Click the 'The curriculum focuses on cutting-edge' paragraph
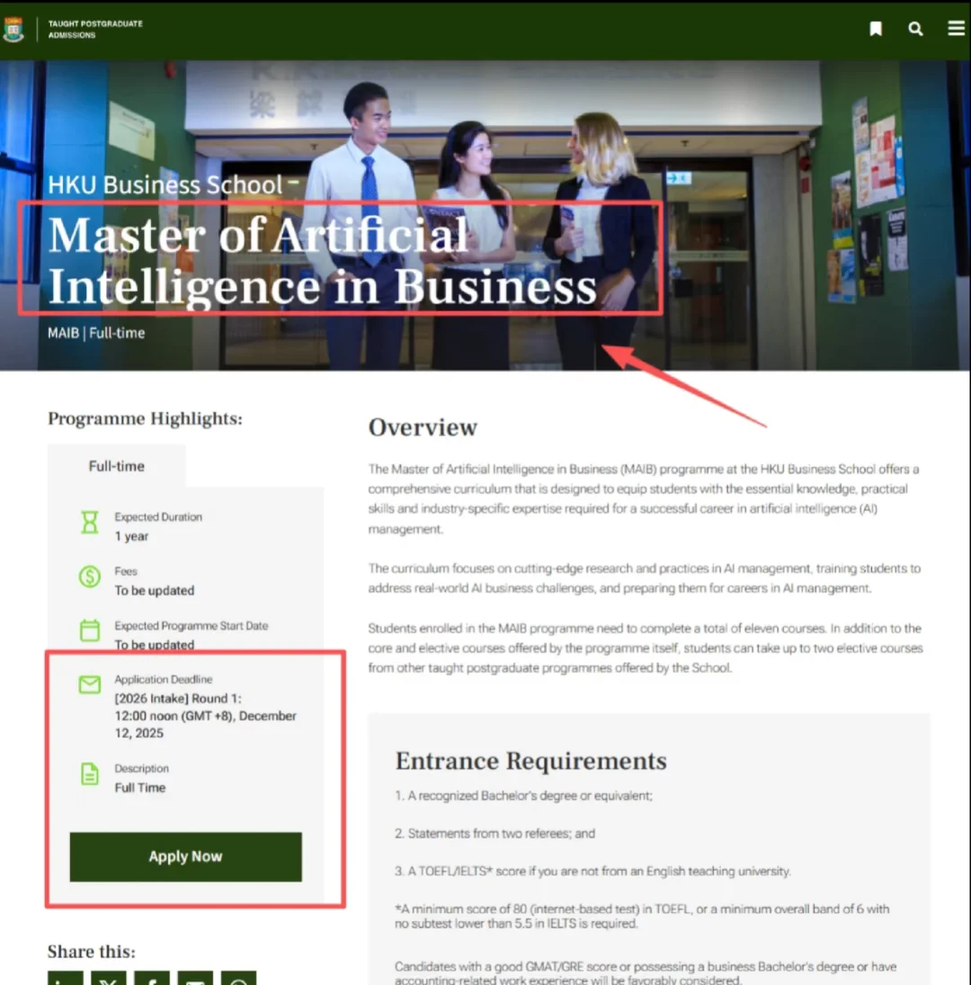 [x=645, y=578]
